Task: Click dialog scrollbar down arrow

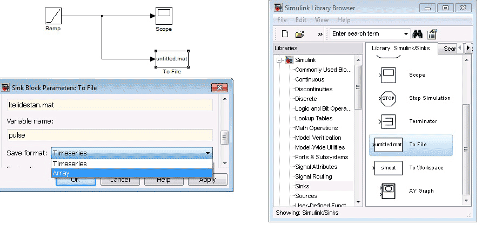Action: click(x=225, y=163)
